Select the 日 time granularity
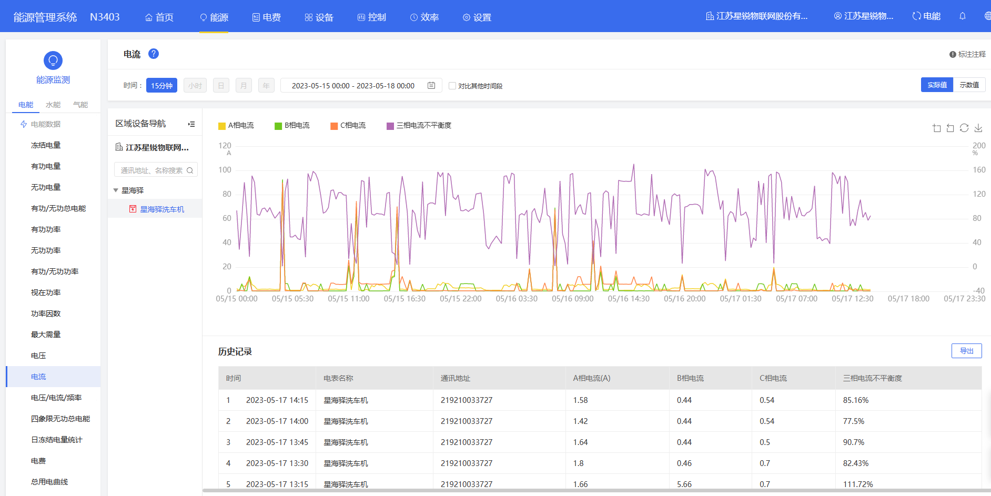This screenshot has height=496, width=991. click(221, 85)
